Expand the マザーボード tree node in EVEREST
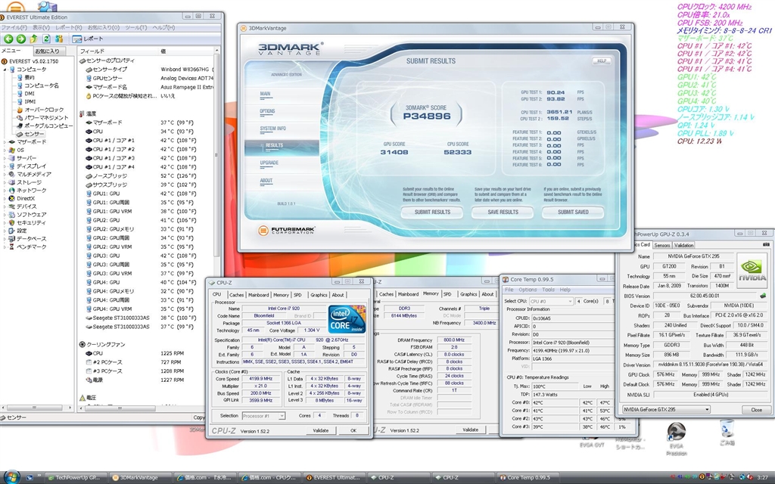Screen dimensions: 775x484 (5, 142)
